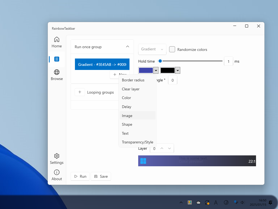The height and width of the screenshot is (209, 278).
Task: Click the plus icon beside Looping groups
Action: [x=80, y=92]
